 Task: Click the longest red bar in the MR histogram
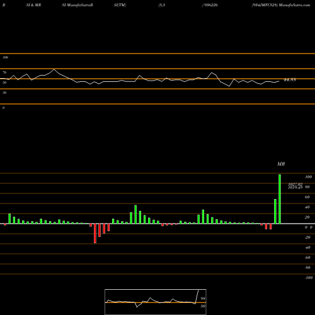pyautogui.click(x=95, y=233)
